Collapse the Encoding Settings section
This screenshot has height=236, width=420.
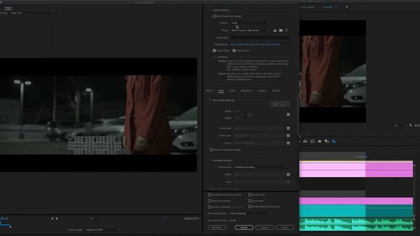(210, 161)
